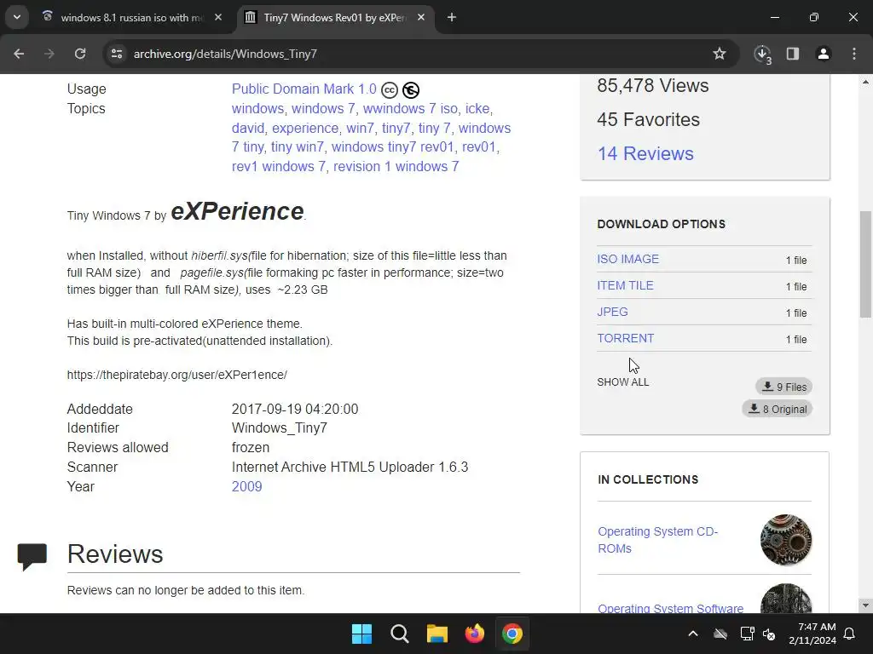Screen dimensions: 873x654
Task: Open the 'david' topic link
Action: coord(248,128)
